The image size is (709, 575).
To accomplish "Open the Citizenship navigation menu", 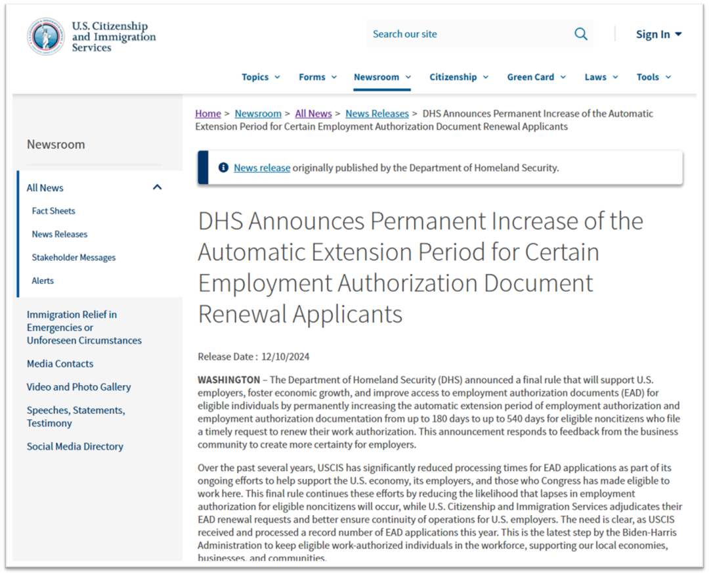I will [x=459, y=77].
